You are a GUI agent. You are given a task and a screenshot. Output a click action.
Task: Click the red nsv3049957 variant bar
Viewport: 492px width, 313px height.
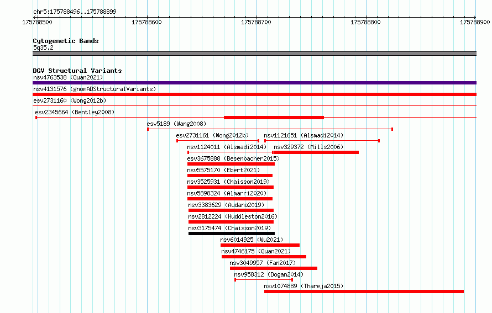[274, 268]
